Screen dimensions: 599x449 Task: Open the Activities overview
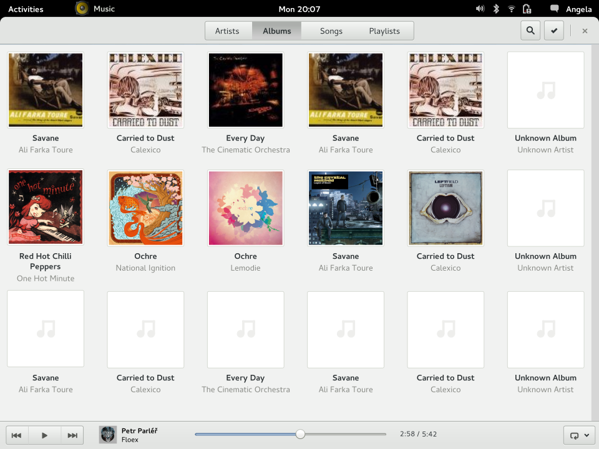pos(26,9)
